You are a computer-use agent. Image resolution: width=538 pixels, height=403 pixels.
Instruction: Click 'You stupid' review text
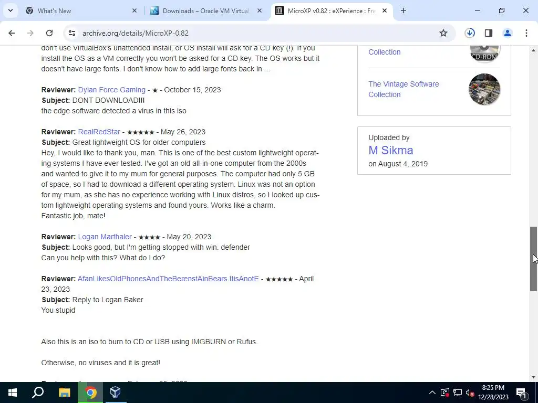[x=58, y=310]
